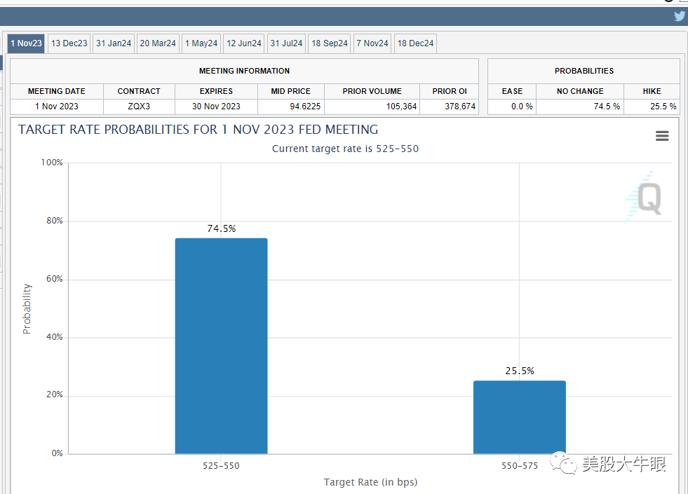Viewport: 688px width, 494px height.
Task: Click the chart title text
Action: click(x=198, y=130)
